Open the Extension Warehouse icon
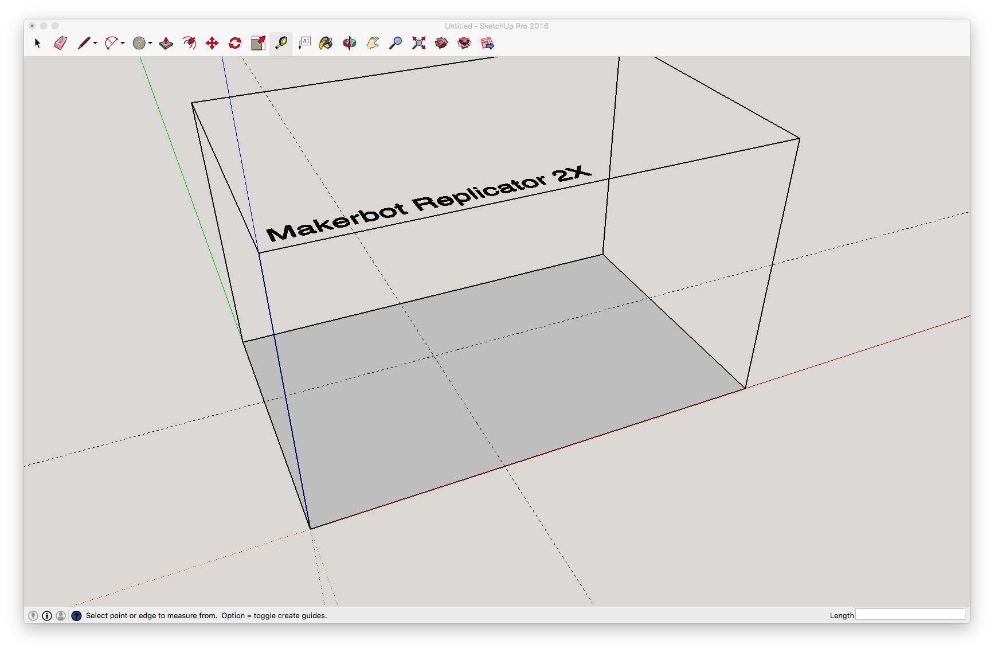This screenshot has height=652, width=994. tap(464, 43)
